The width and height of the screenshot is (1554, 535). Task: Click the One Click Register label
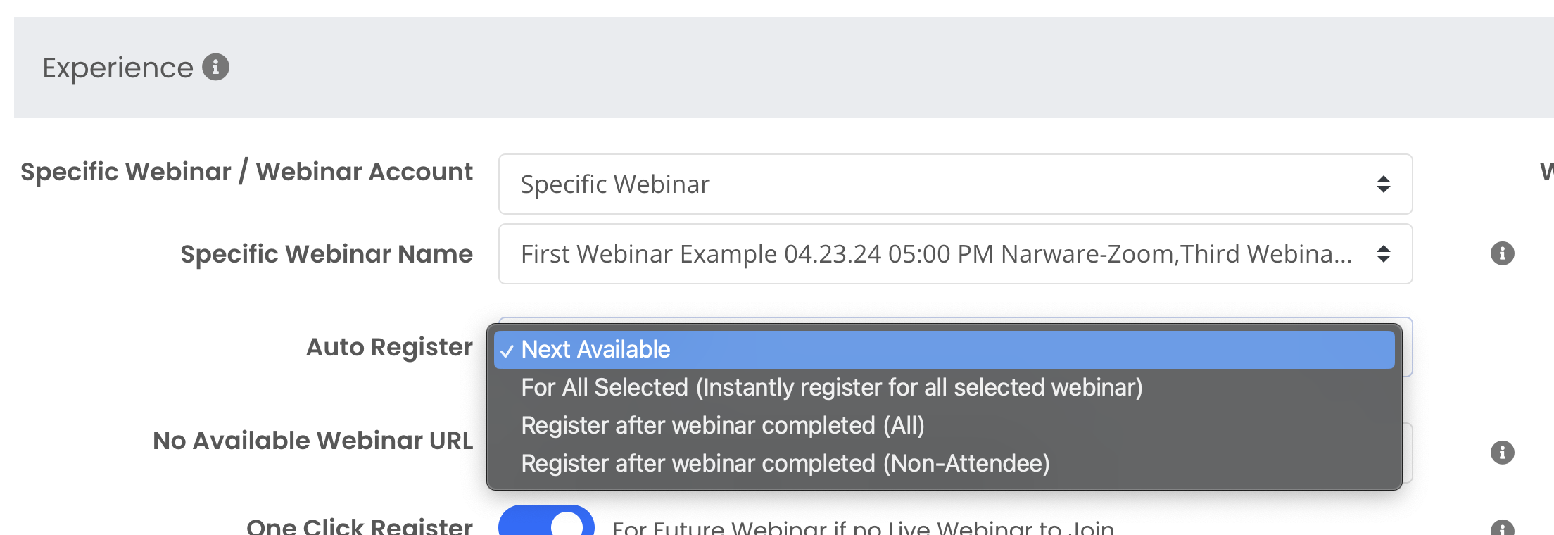(x=360, y=526)
